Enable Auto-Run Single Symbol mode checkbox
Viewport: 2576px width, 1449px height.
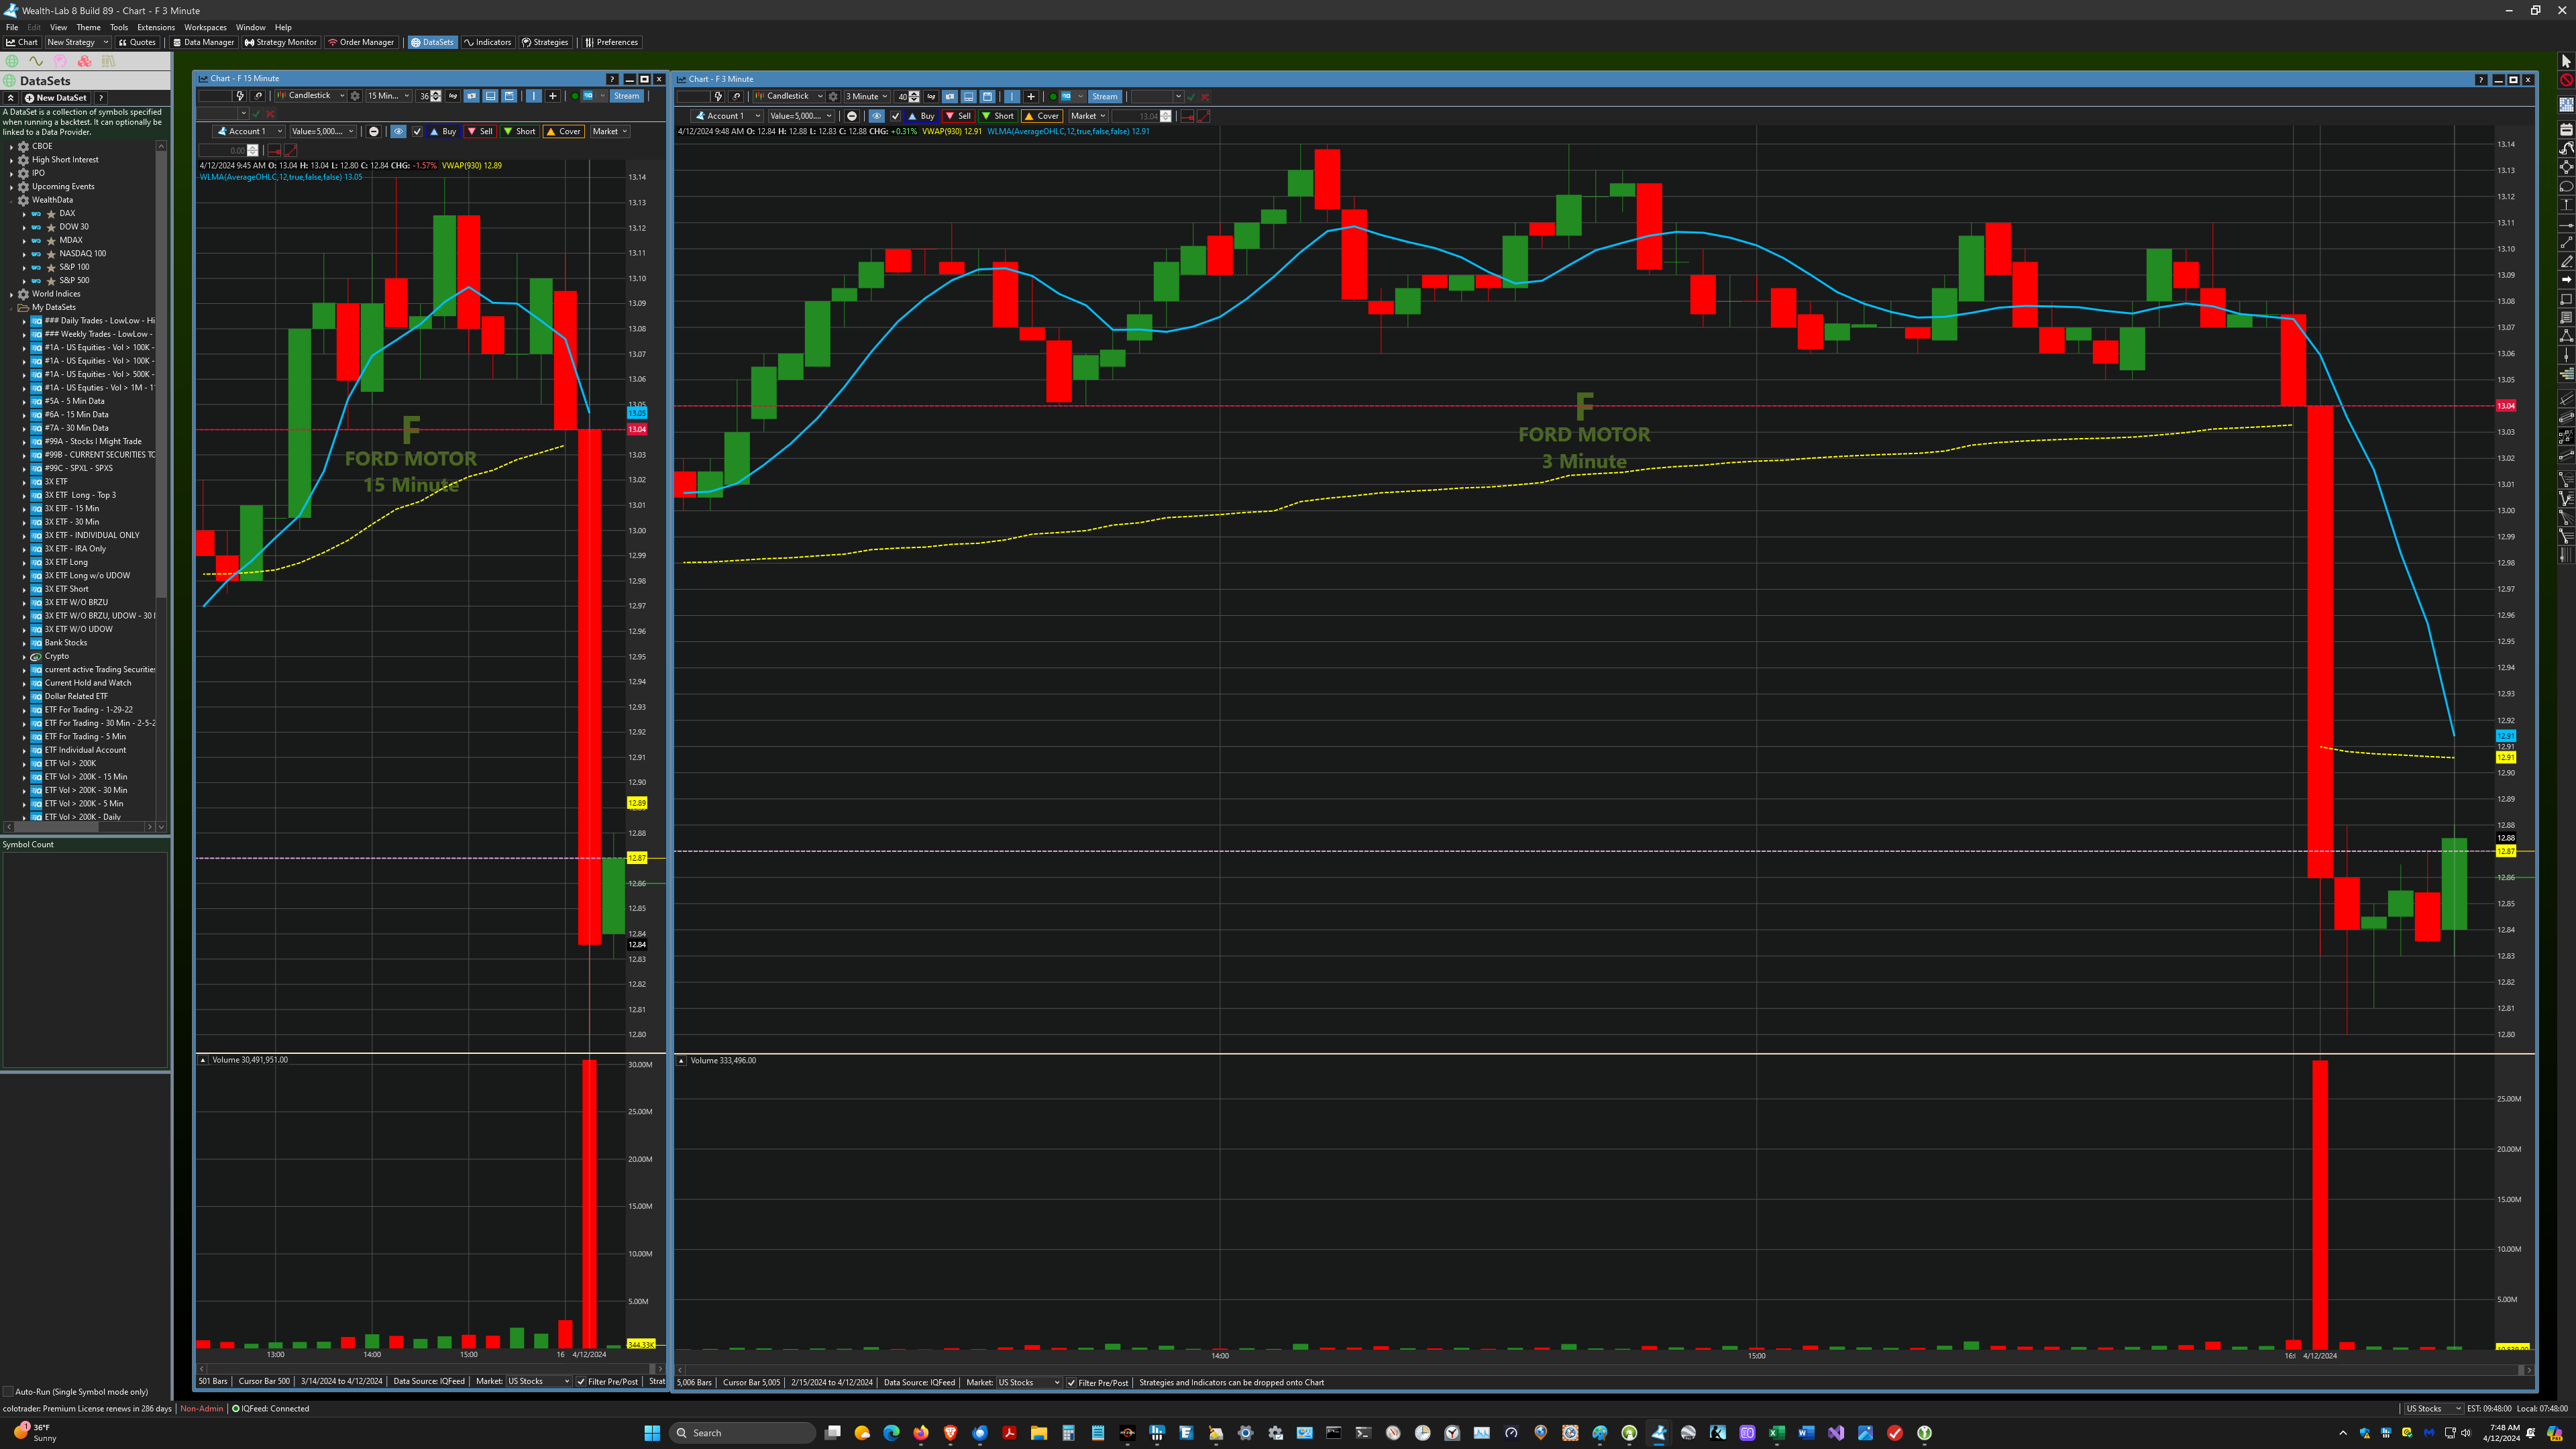[8, 1391]
